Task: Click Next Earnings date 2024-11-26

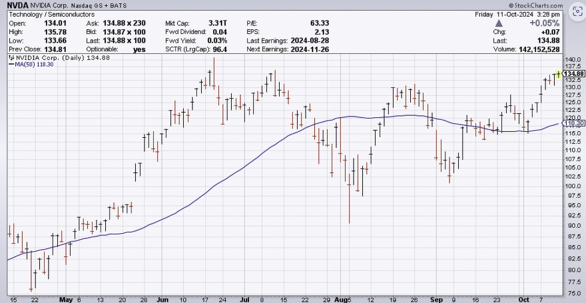Action: 310,49
